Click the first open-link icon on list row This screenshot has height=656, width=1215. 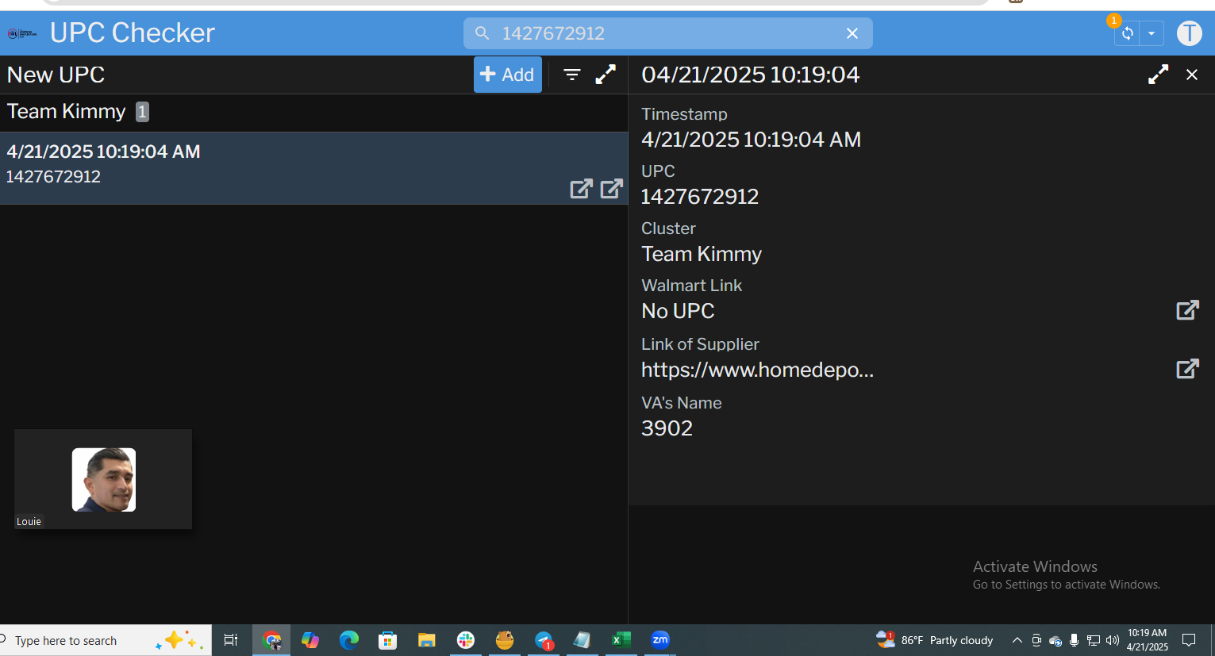click(x=581, y=189)
